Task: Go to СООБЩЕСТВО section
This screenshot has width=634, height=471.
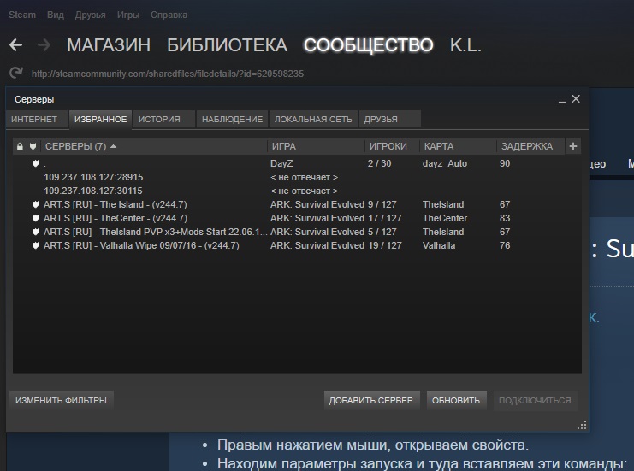Action: tap(369, 45)
